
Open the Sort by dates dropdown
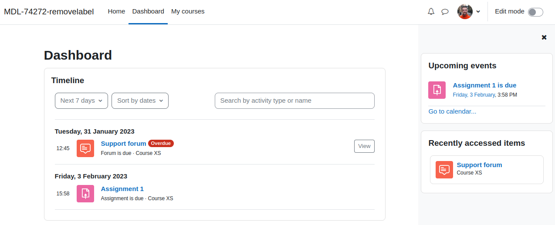pyautogui.click(x=140, y=101)
